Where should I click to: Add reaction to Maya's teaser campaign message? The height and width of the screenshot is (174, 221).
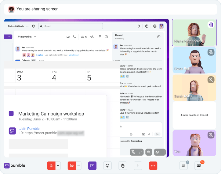pos(127,76)
